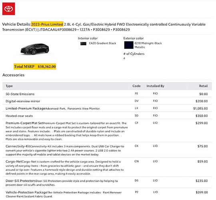Click the VIN JTDACAAU4P3008629 text

[58, 30]
